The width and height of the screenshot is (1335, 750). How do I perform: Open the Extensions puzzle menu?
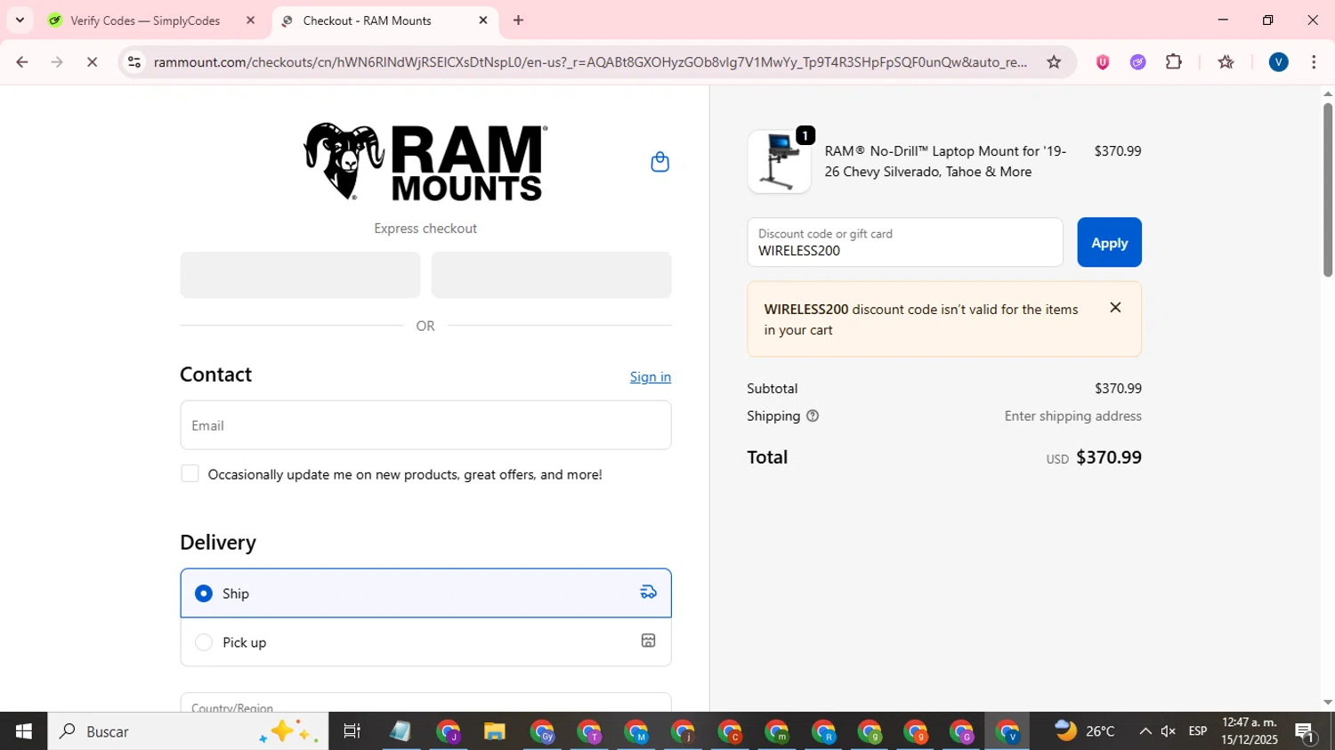[1174, 62]
